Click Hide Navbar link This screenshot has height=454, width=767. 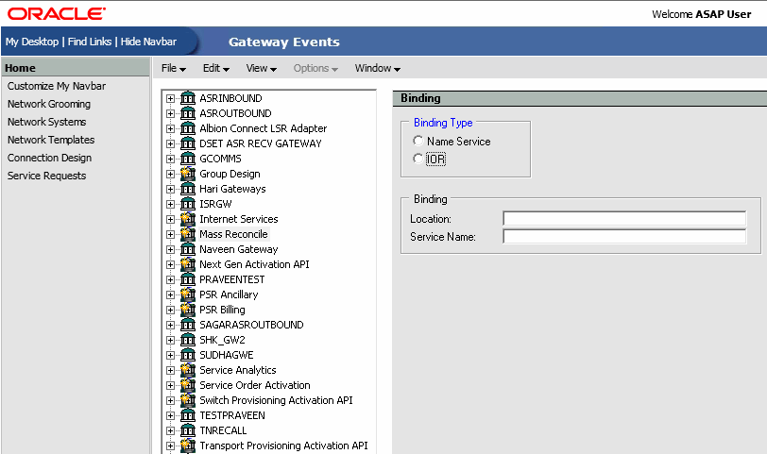click(148, 42)
